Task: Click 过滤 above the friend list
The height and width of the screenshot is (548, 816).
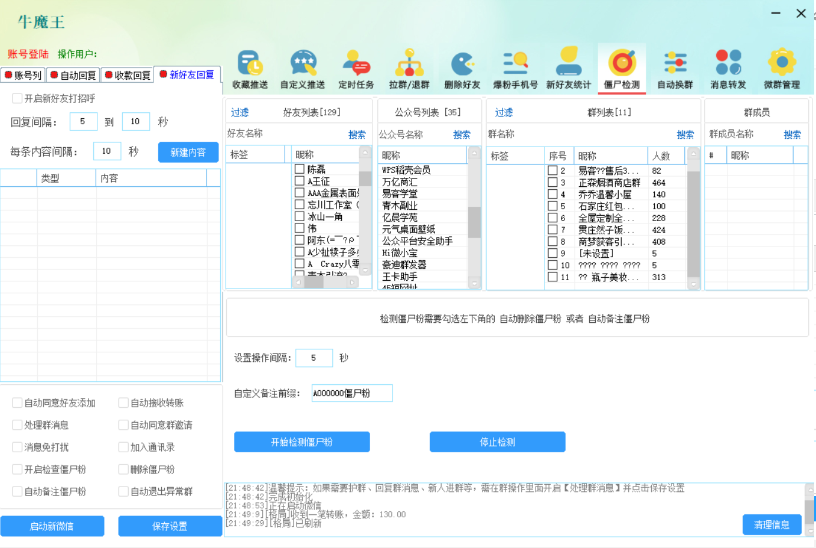Action: pos(240,112)
